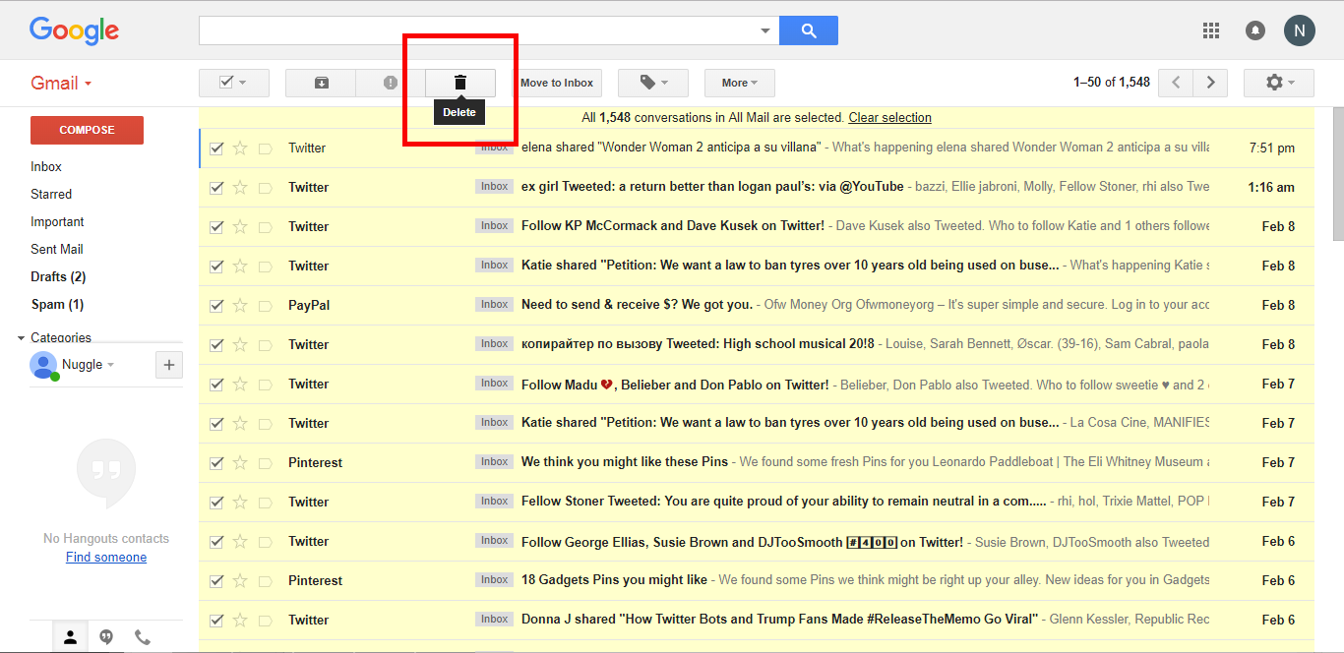Uncheck the Follow KP McCormack email checkbox
Image resolution: width=1344 pixels, height=653 pixels.
pyautogui.click(x=216, y=226)
